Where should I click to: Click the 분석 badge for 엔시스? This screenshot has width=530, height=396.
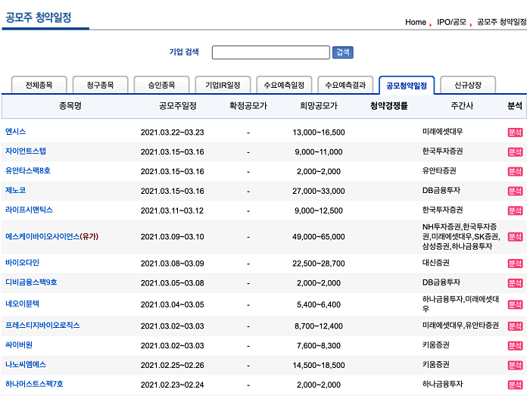[x=515, y=133]
